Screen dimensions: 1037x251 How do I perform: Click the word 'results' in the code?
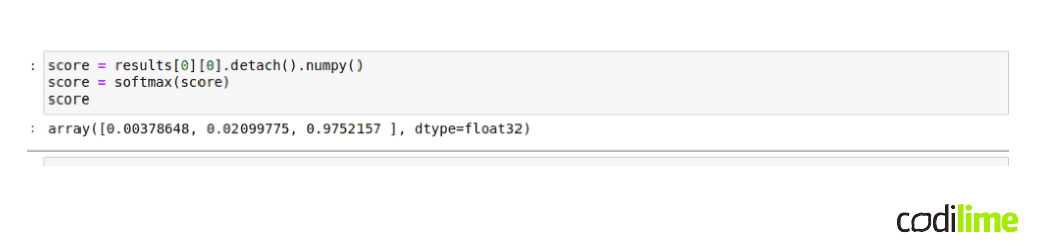click(x=143, y=66)
